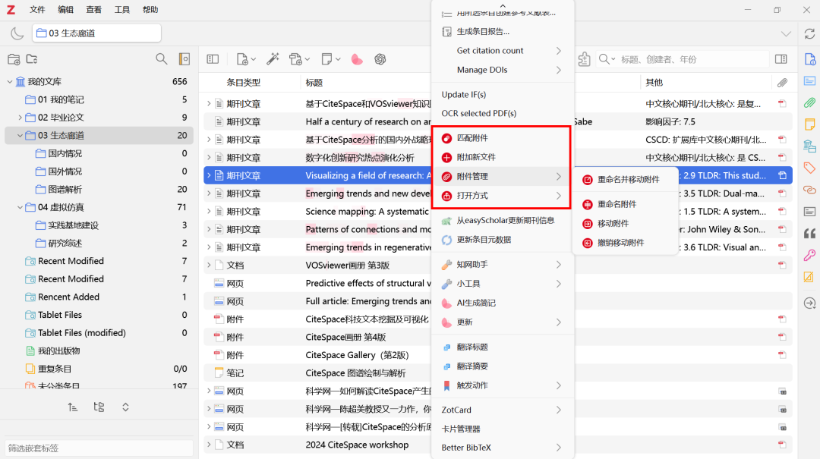Image resolution: width=820 pixels, height=459 pixels.
Task: Collapse the 03 生态廊道 collection
Action: pos(20,136)
